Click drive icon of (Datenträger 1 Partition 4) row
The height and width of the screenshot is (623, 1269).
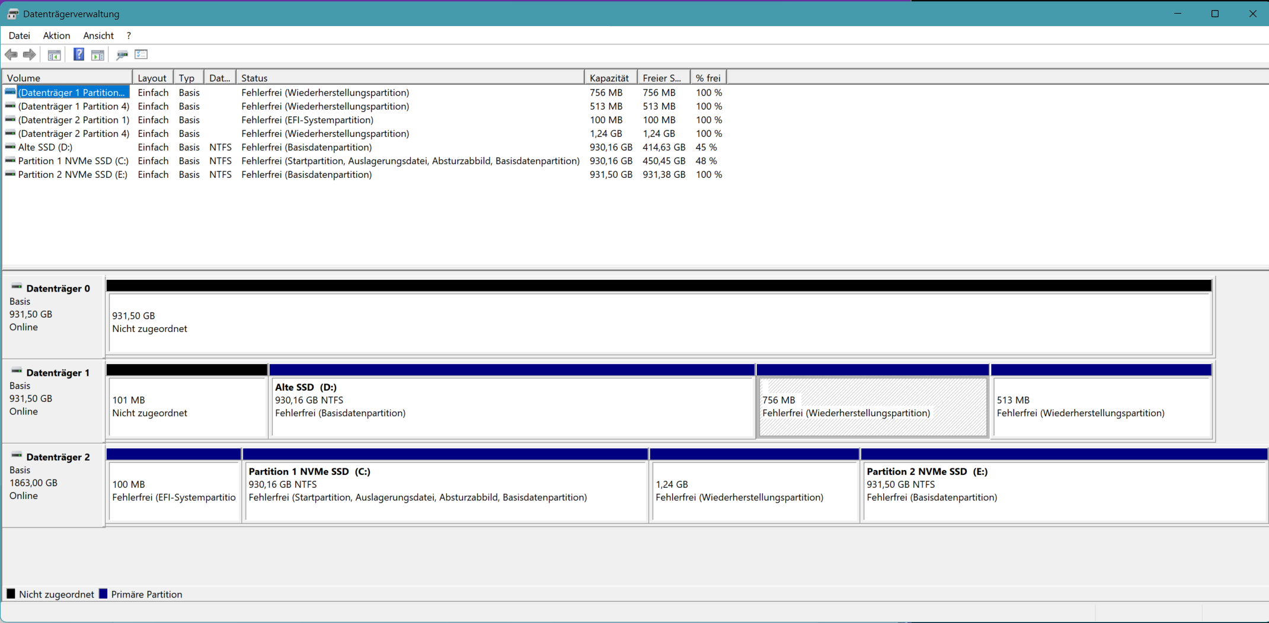(10, 106)
